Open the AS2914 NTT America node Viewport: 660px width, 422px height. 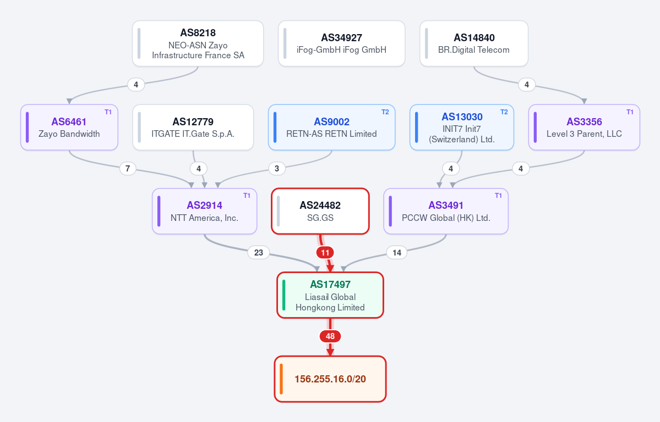(x=205, y=211)
